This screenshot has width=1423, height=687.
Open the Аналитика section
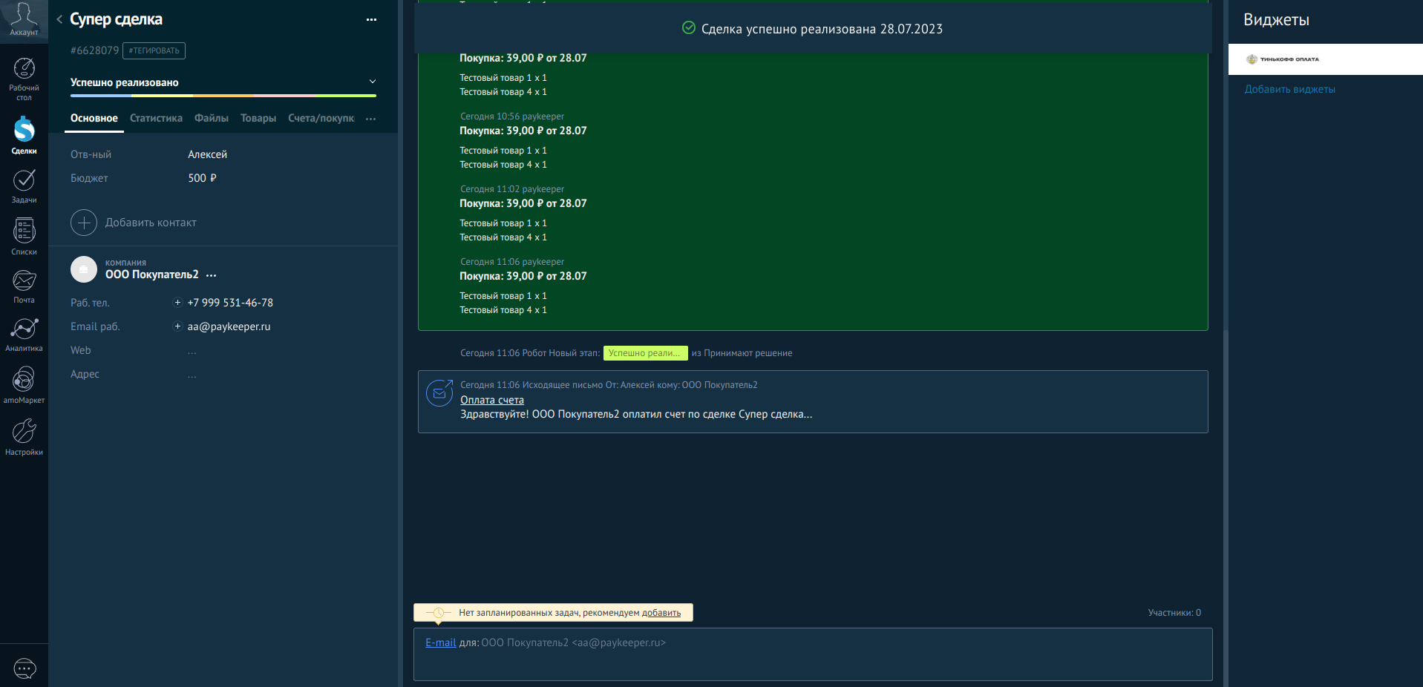pyautogui.click(x=24, y=334)
